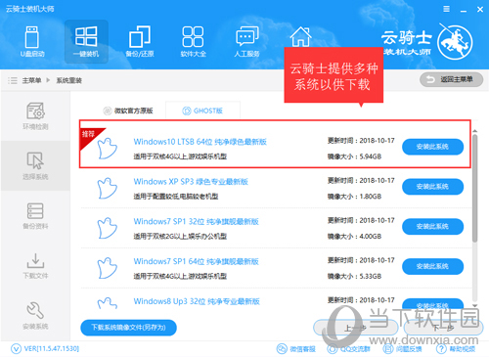Click the version V icon in status bar
Viewport: 489px width, 357px height.
[x=17, y=349]
